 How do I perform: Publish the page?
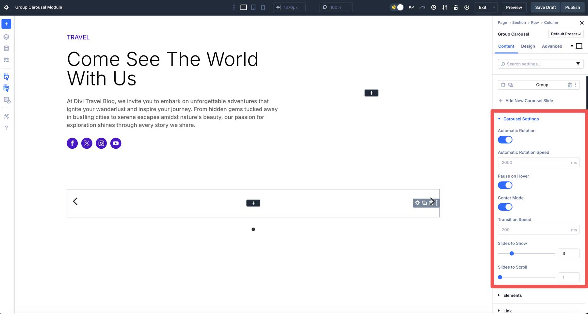coord(572,7)
